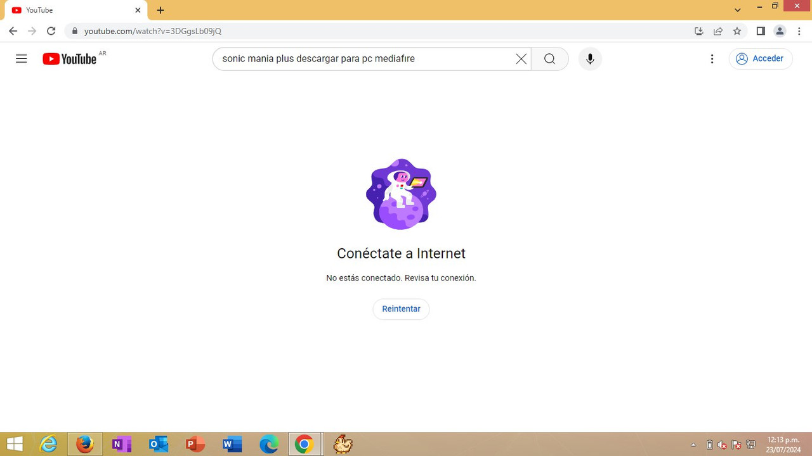
Task: Sign in with the Acceder button
Action: (761, 59)
